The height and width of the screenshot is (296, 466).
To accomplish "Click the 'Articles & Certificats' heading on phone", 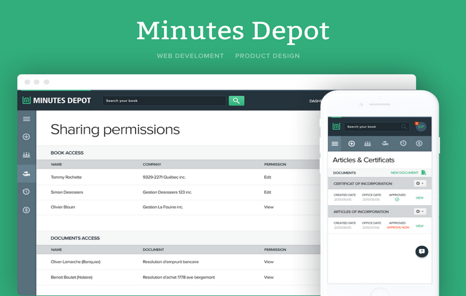I will pyautogui.click(x=363, y=160).
